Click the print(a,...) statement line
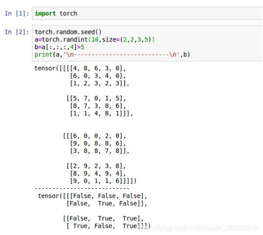 pos(112,55)
